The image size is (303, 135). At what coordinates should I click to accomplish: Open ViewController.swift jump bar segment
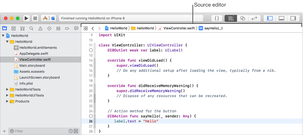[176, 28]
